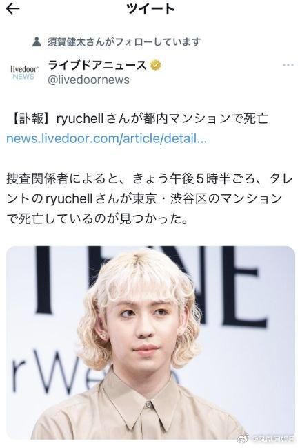Open the tweet's attached photo
The height and width of the screenshot is (448, 300).
[x=150, y=342]
